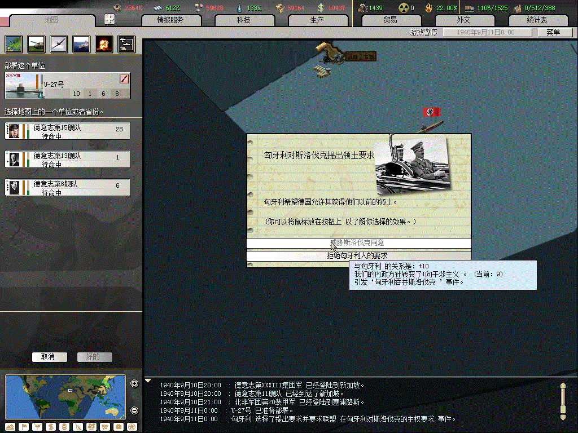
Task: Open the 地图 map tab
Action: pos(51,20)
